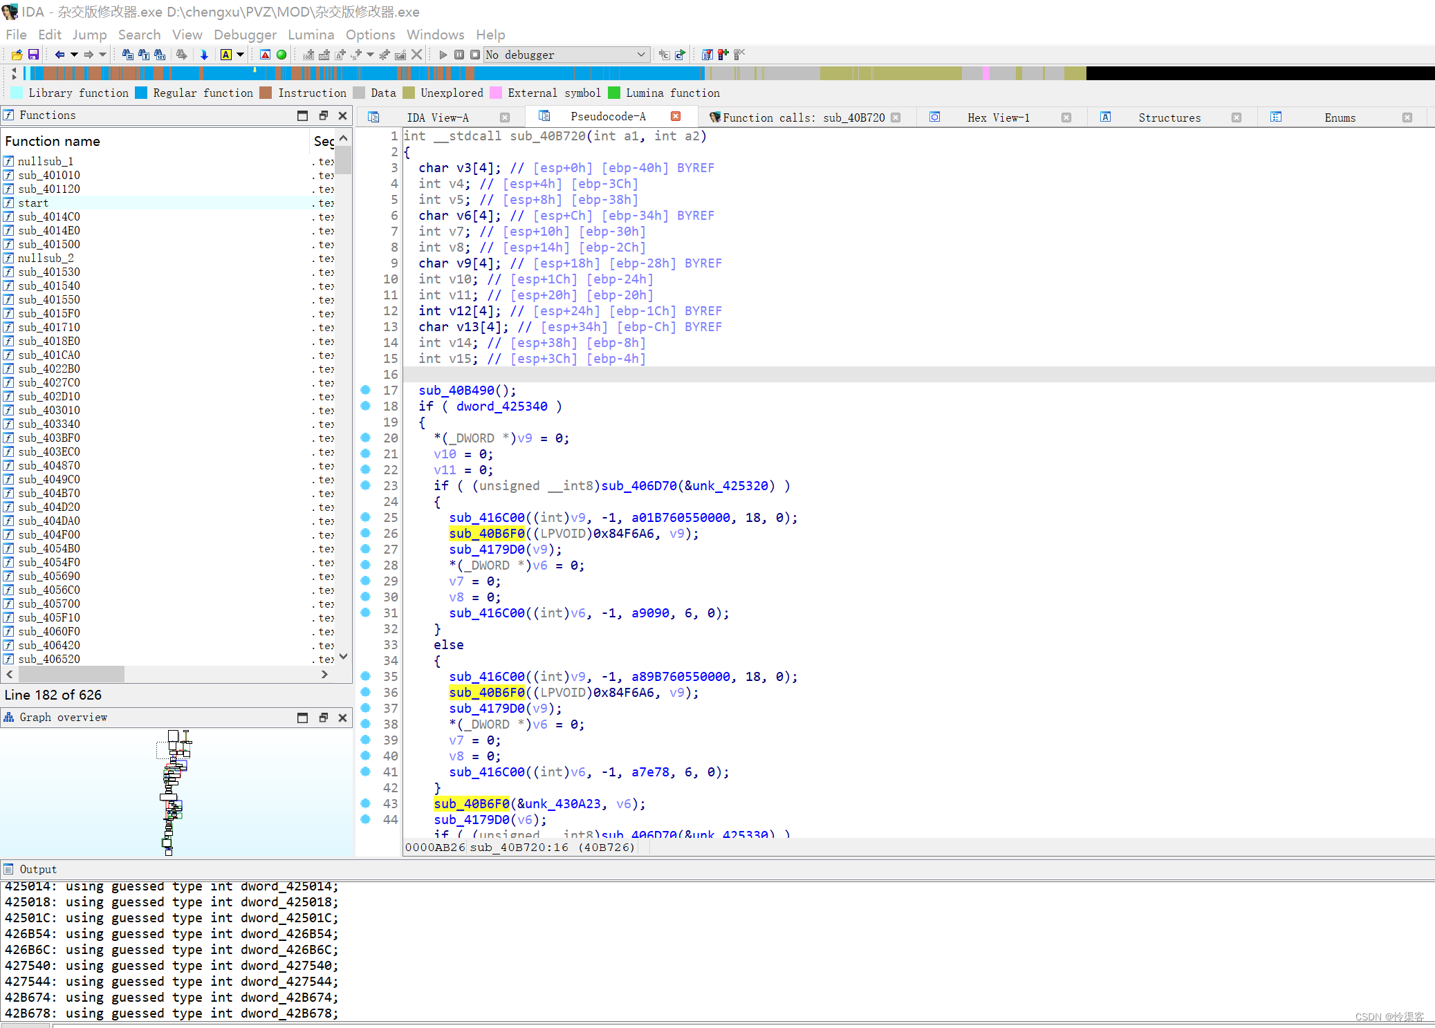Viewport: 1435px width, 1028px height.
Task: Click the red triangle toolbar icon
Action: [265, 55]
